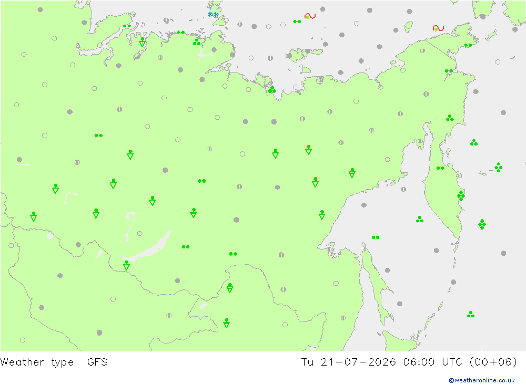Viewport: 526px width, 385px height.
Task: Click the blue double-asterisk snow symbol
Action: click(x=213, y=15)
